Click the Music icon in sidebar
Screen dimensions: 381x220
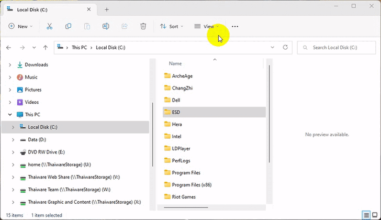(20, 78)
